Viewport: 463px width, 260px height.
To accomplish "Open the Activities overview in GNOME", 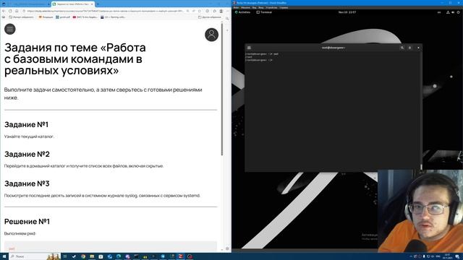I will (x=242, y=12).
